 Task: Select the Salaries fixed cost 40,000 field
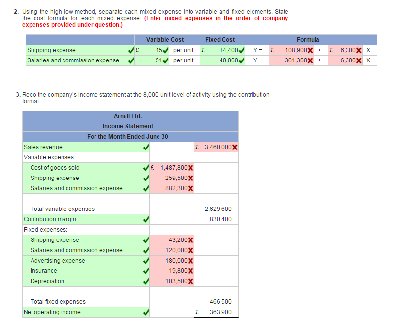point(222,60)
